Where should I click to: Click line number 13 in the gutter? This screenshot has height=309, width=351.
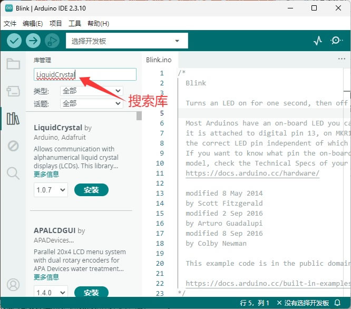click(x=160, y=193)
